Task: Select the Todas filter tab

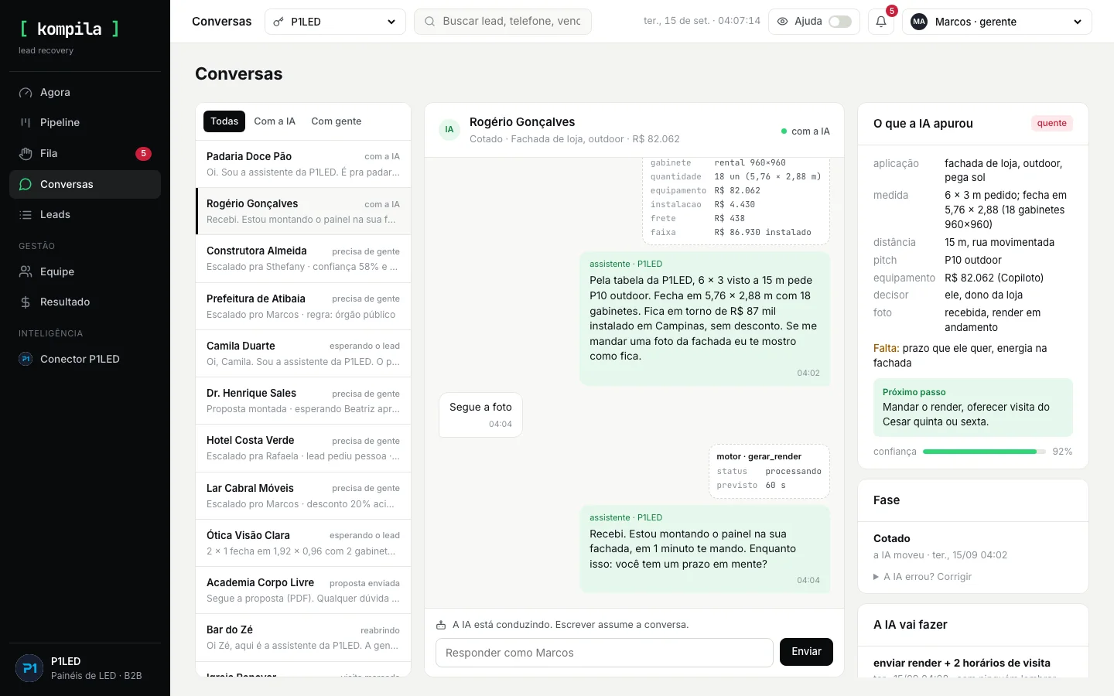Action: pos(224,121)
